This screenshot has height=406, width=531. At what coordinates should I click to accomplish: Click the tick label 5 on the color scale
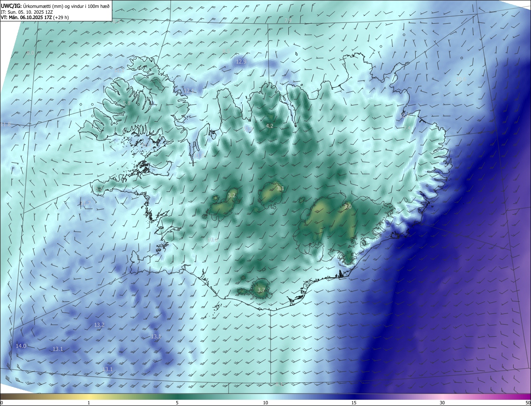(177, 403)
